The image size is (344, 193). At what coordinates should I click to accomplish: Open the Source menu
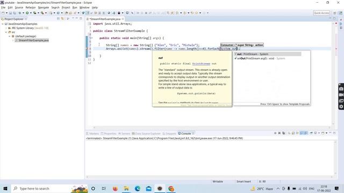tap(19, 8)
